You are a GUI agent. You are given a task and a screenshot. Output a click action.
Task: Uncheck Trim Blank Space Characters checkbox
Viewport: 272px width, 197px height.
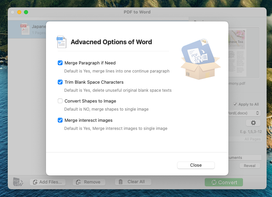coord(60,82)
